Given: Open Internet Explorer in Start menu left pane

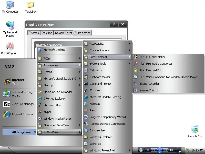Looking at the screenshot, I should [x=19, y=114].
